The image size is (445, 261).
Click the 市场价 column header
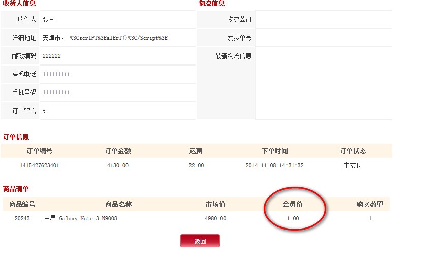pyautogui.click(x=215, y=204)
